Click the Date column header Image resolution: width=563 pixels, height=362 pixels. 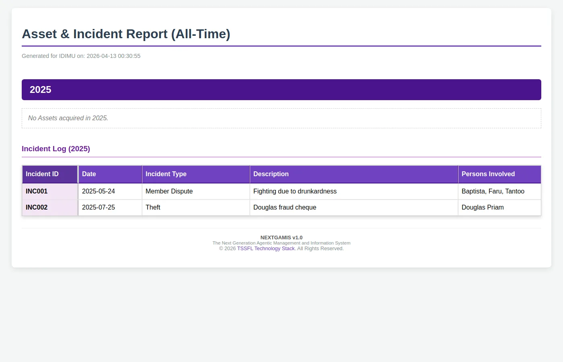pyautogui.click(x=110, y=174)
